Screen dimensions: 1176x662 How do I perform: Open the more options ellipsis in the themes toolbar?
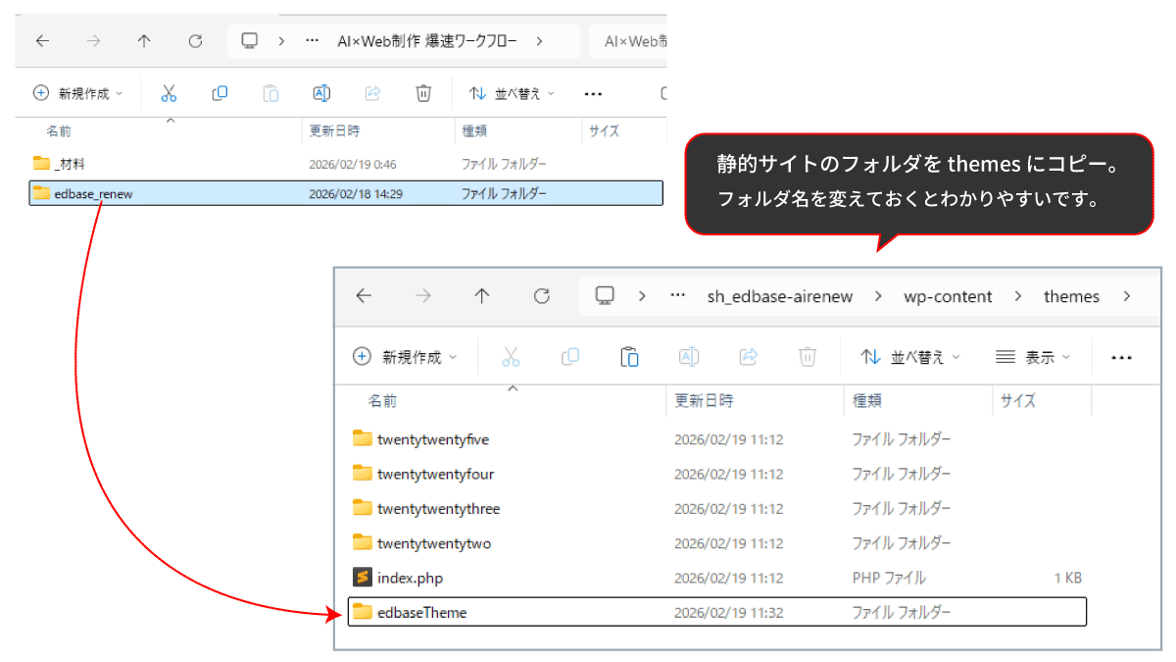[x=1122, y=358]
